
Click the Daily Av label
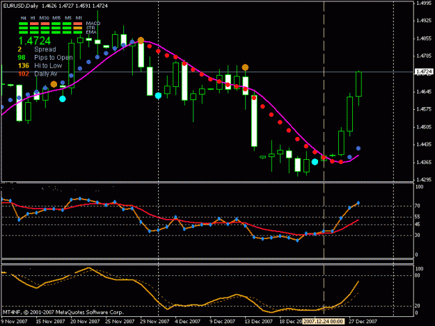tap(46, 74)
